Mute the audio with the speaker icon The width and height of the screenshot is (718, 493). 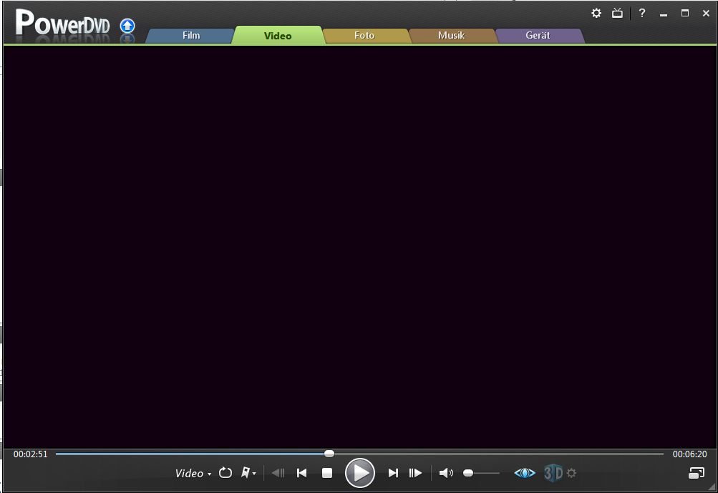point(445,473)
